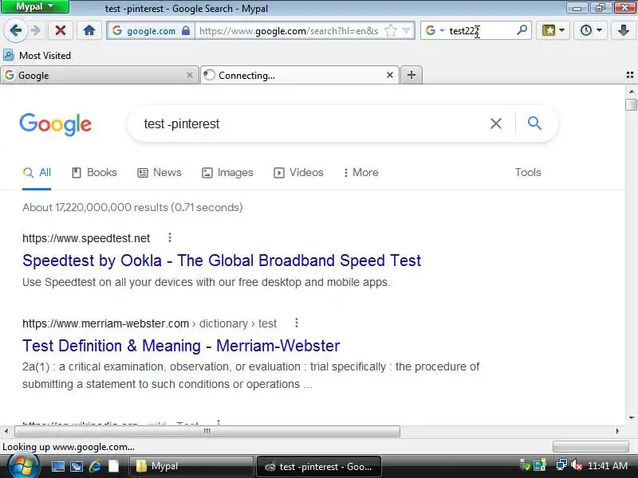Click the URL address field
Viewport: 638px width, 478px height.
click(289, 31)
